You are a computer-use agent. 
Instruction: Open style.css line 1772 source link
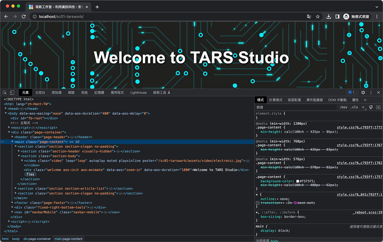click(359, 128)
